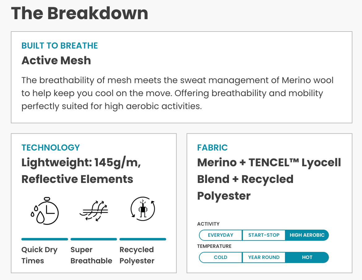Select the HIGH AEROBIC activity segment

pyautogui.click(x=307, y=235)
